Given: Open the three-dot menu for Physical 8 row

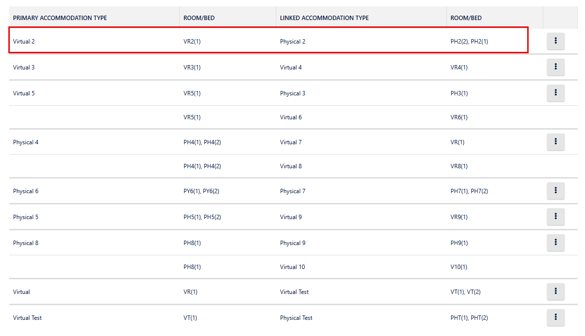Looking at the screenshot, I should pyautogui.click(x=556, y=243).
